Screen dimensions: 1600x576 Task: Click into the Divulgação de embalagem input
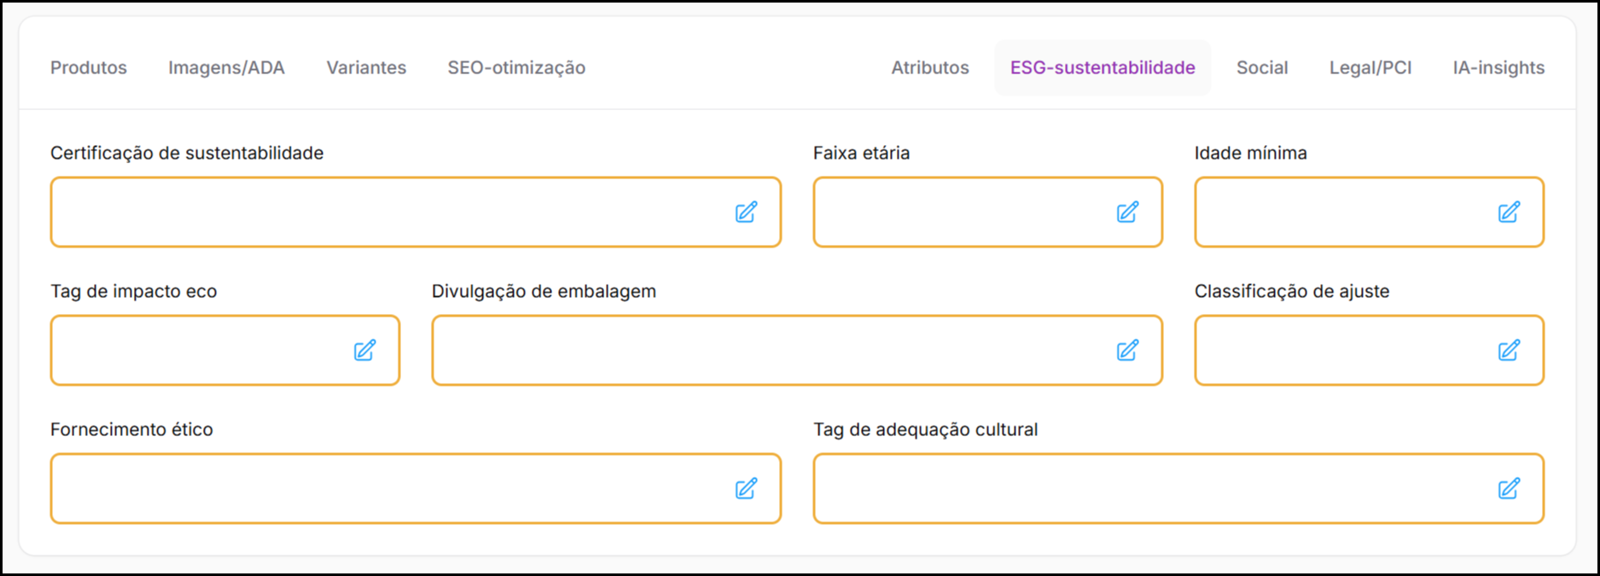[x=768, y=351]
